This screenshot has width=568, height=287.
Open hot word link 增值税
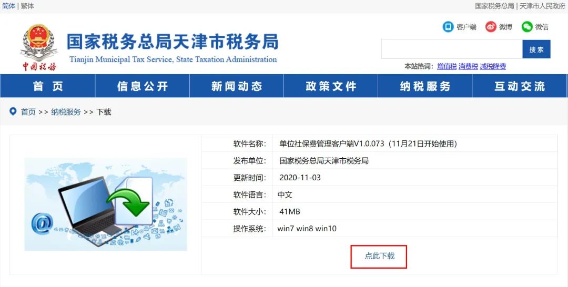pyautogui.click(x=447, y=66)
